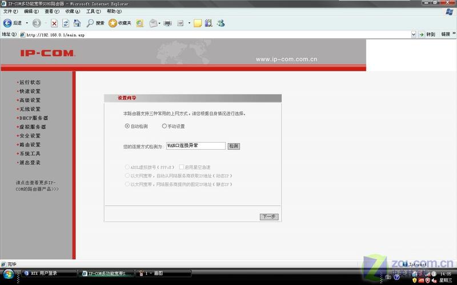Open the 编辑 menu

(x=31, y=11)
